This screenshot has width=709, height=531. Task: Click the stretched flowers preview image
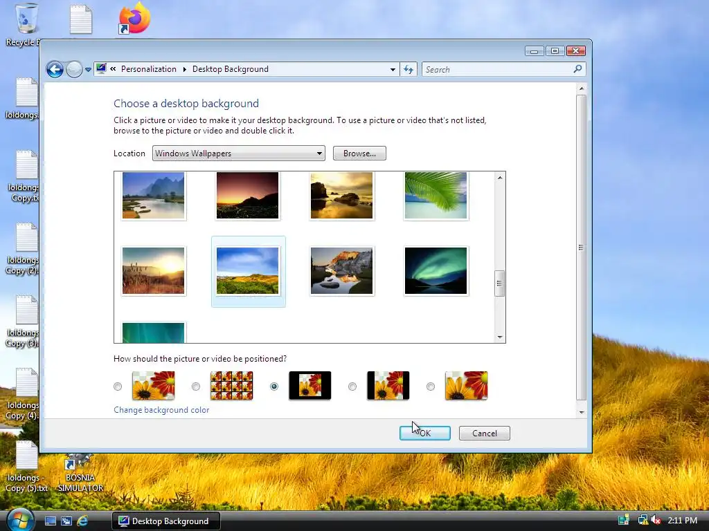(x=153, y=386)
